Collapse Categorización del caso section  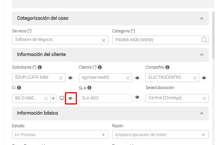click(201, 19)
